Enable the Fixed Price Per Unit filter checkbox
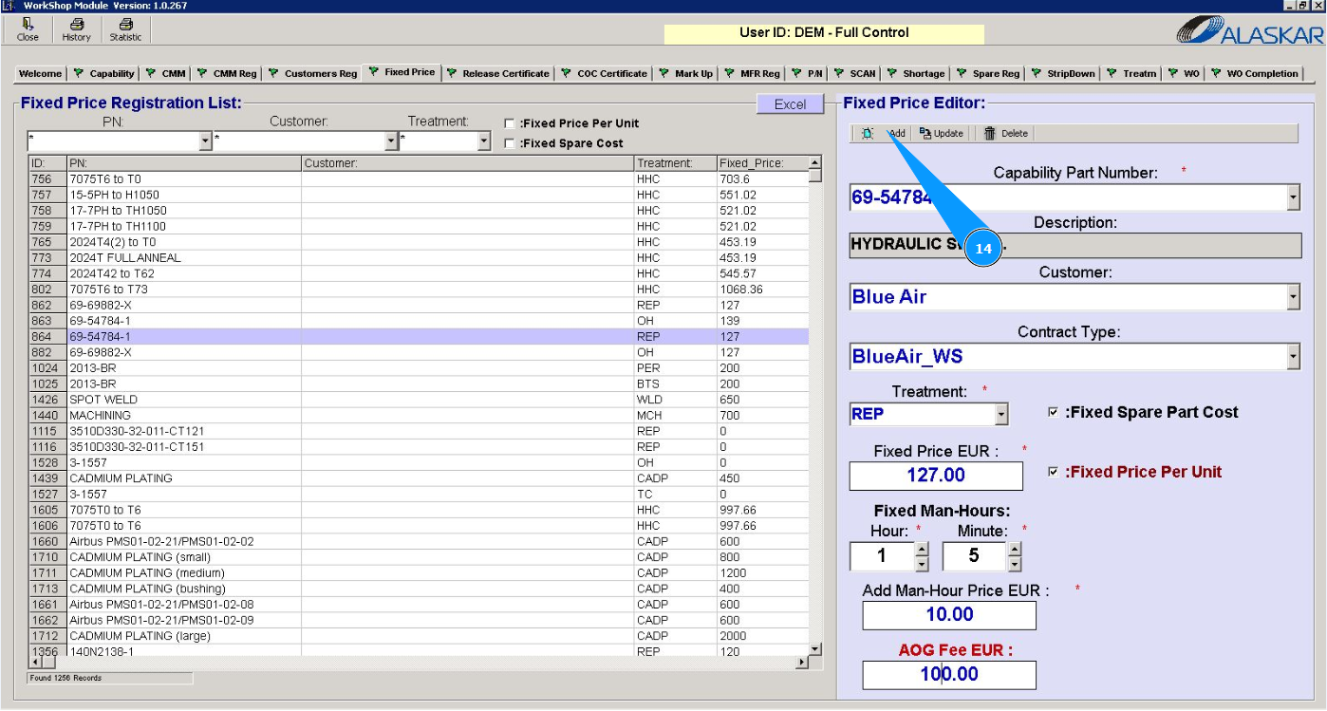The width and height of the screenshot is (1327, 711). pos(510,123)
